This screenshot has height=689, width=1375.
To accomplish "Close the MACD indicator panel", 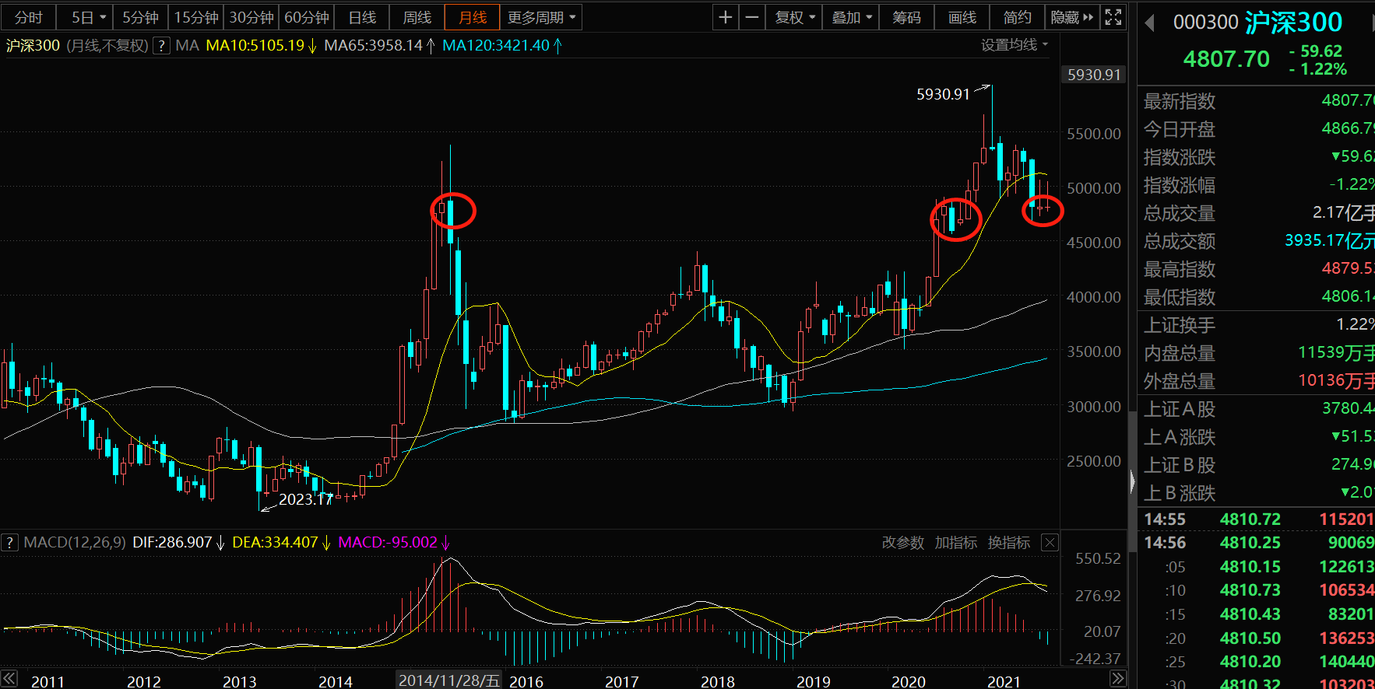I will [x=1050, y=543].
